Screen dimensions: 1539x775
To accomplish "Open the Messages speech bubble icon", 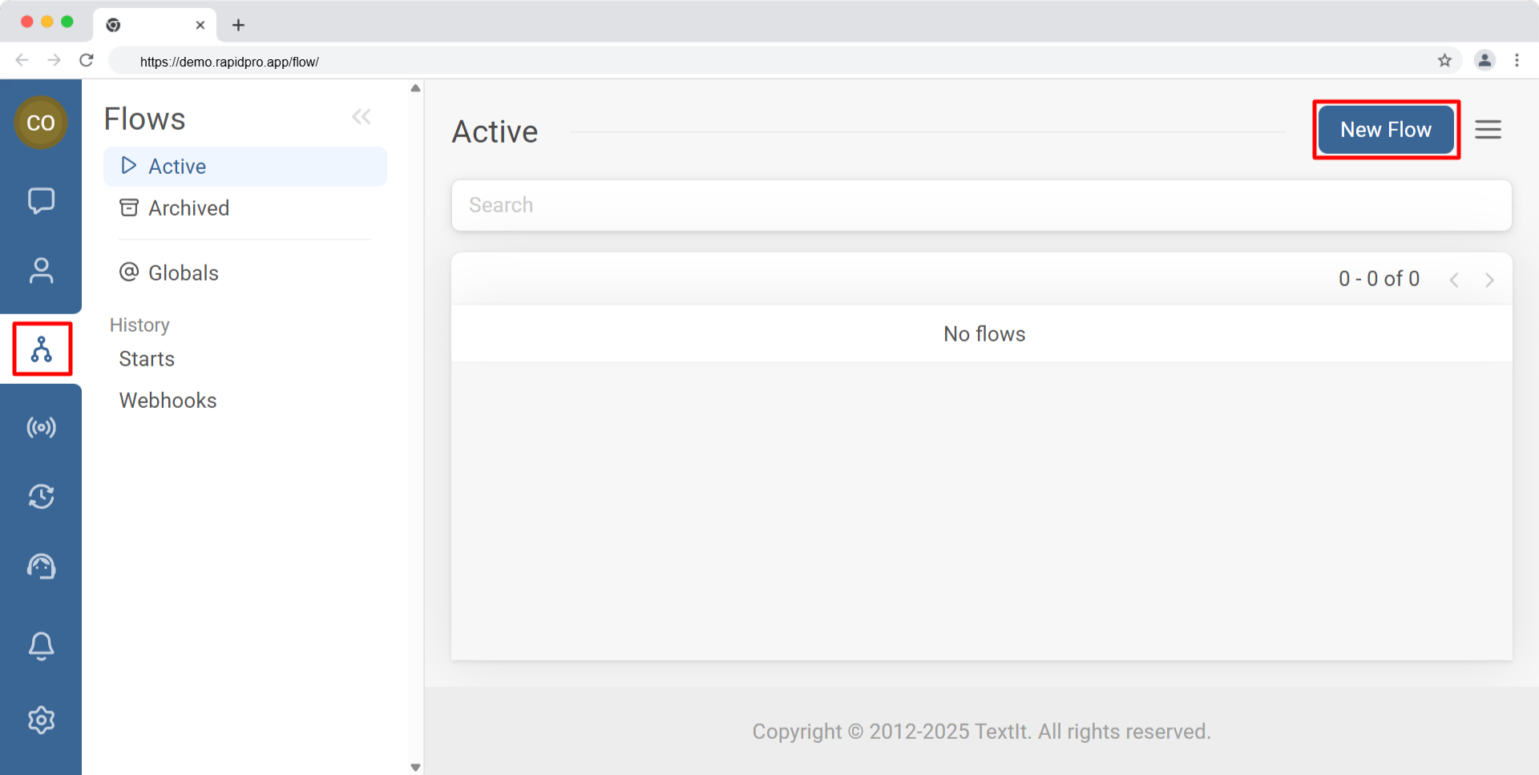I will pos(41,200).
